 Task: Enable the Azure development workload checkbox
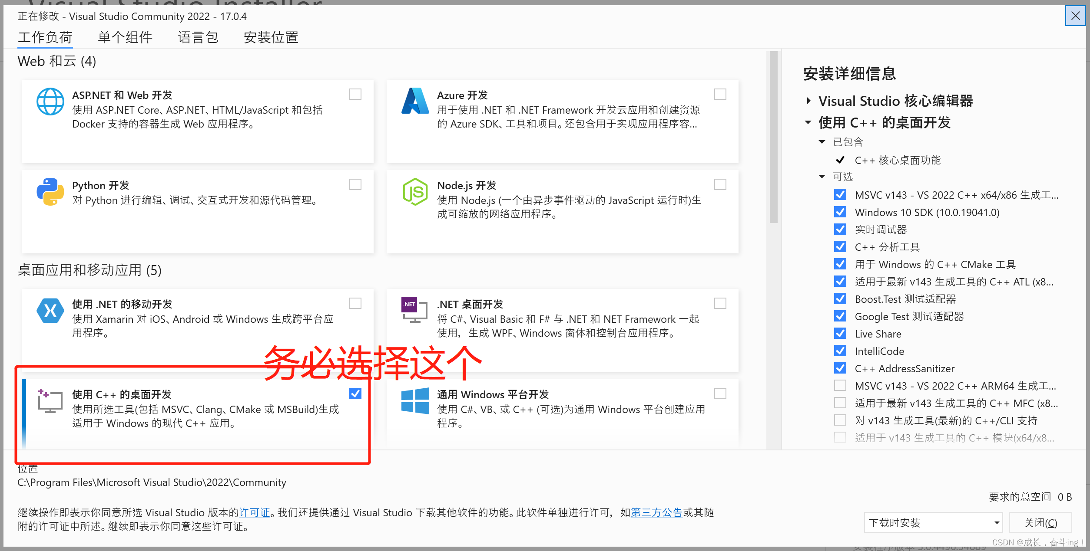pyautogui.click(x=720, y=94)
